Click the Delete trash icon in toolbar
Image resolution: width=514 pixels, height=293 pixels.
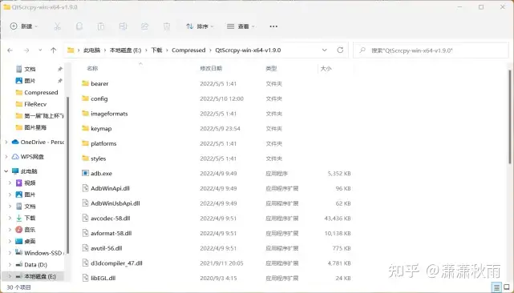tap(167, 26)
